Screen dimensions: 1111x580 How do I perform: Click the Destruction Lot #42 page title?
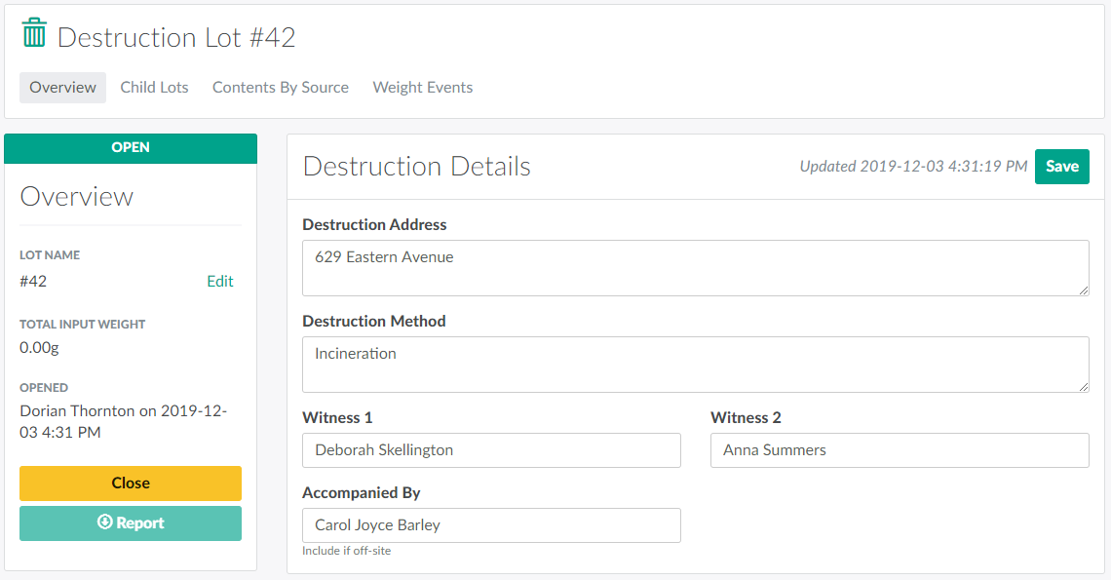176,37
